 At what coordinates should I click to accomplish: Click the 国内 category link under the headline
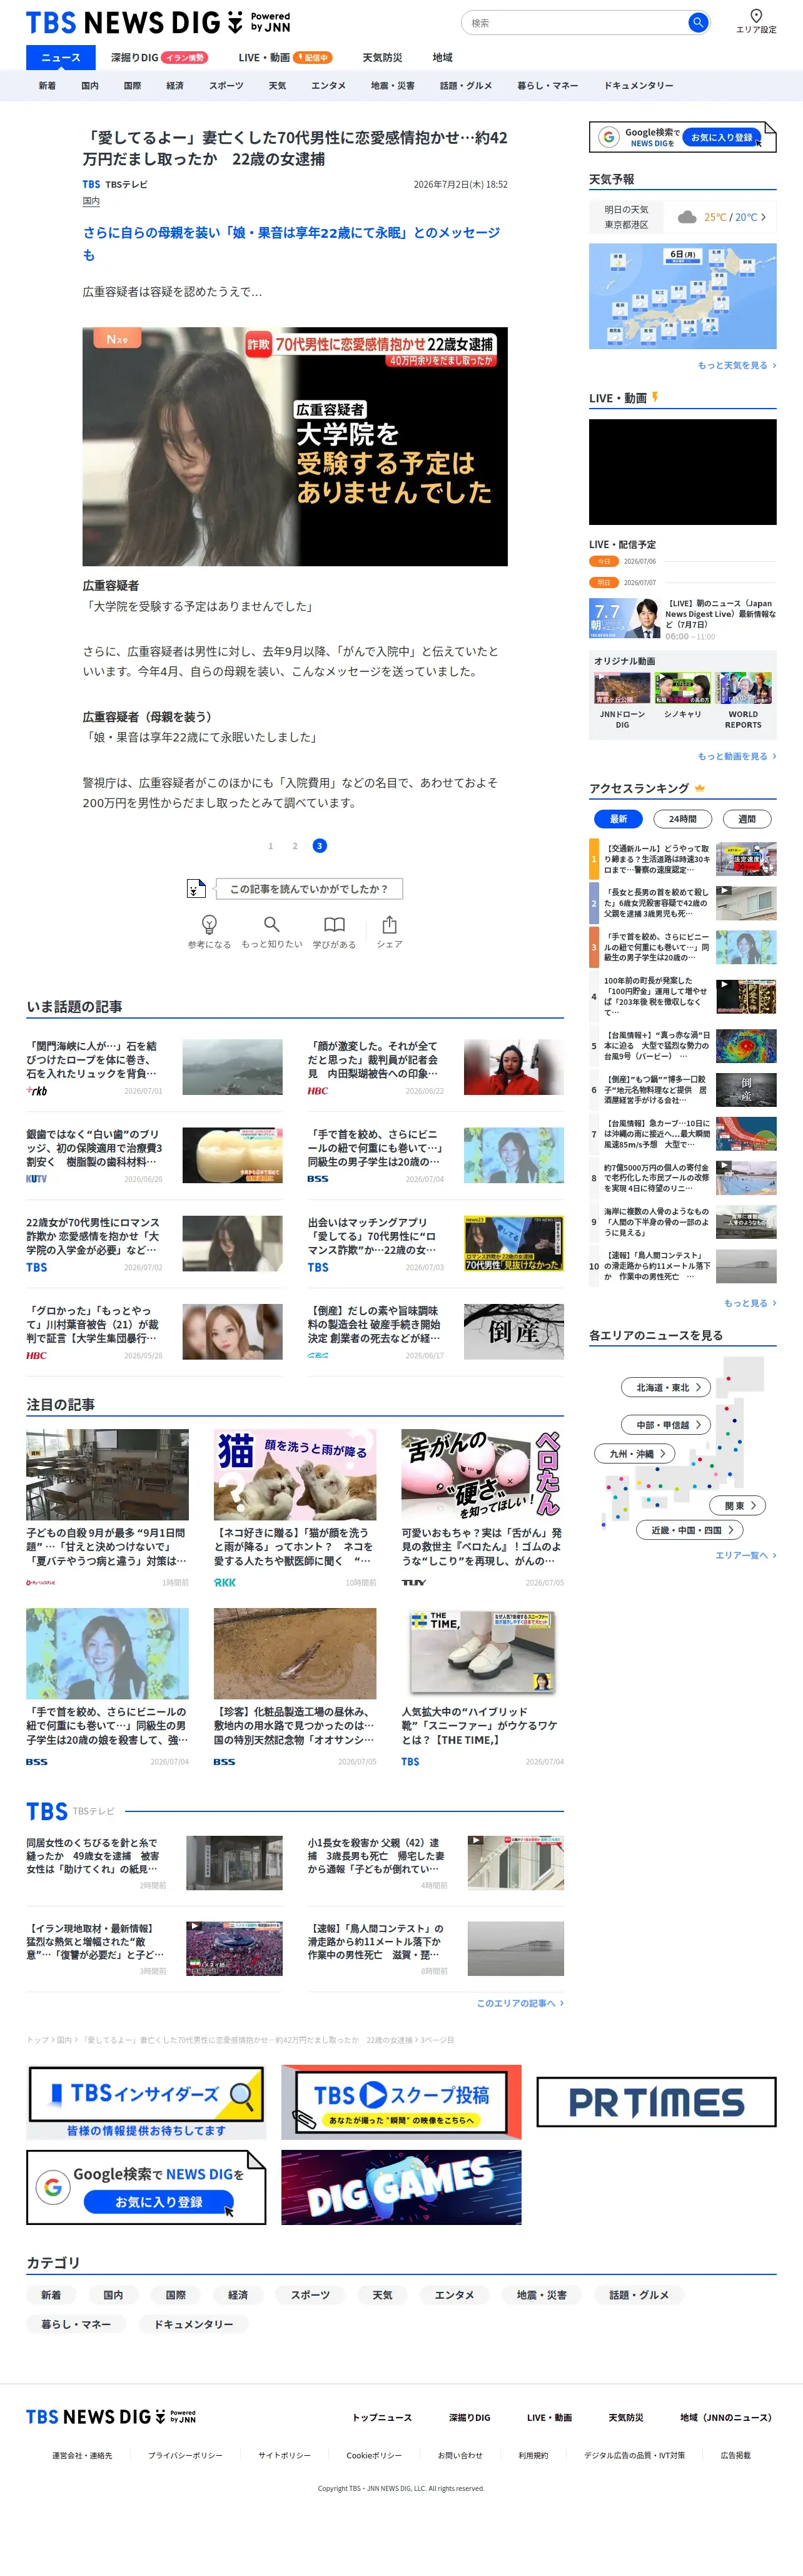click(x=91, y=201)
